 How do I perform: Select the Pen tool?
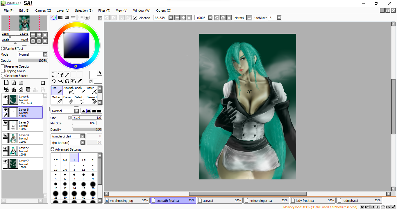[x=57, y=90]
